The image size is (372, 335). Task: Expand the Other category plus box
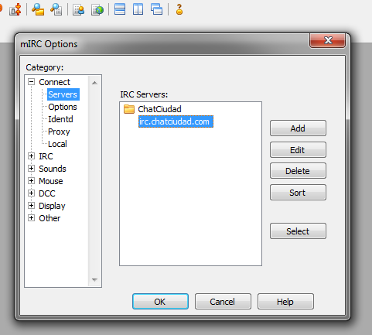(31, 218)
